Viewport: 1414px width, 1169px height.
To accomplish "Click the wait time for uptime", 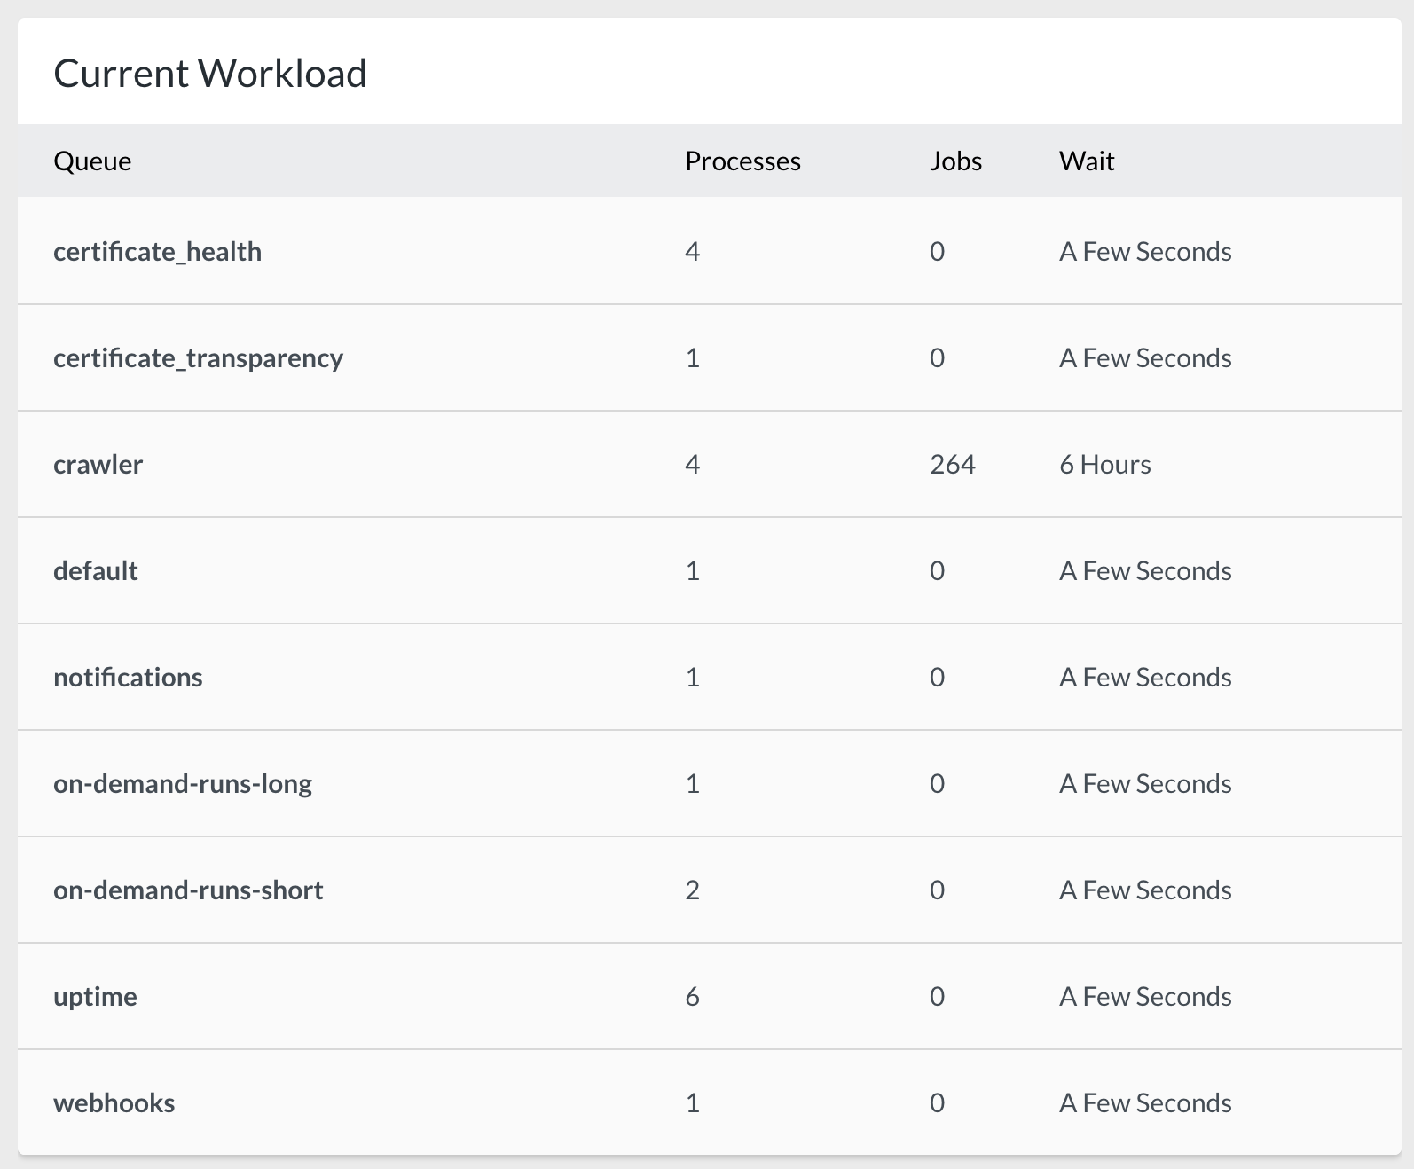I will click(1145, 997).
